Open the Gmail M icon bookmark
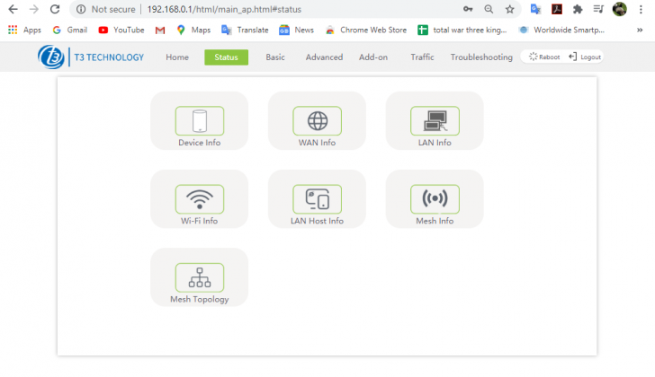 pyautogui.click(x=160, y=30)
